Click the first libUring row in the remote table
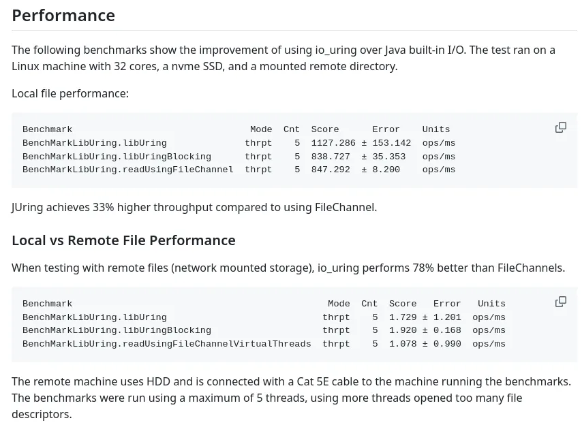Screen dimensions: 582x429 tap(264, 317)
